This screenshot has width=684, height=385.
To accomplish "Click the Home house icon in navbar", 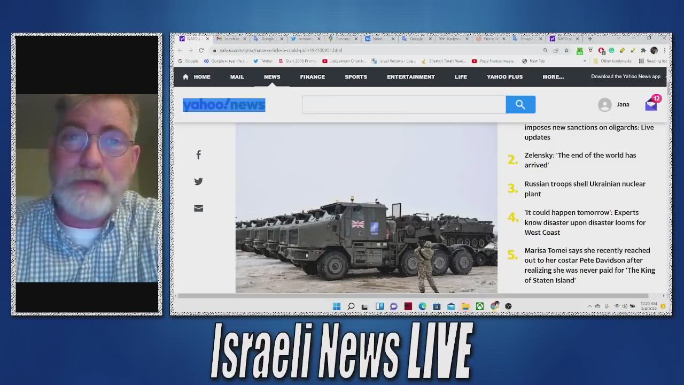I will pos(185,77).
